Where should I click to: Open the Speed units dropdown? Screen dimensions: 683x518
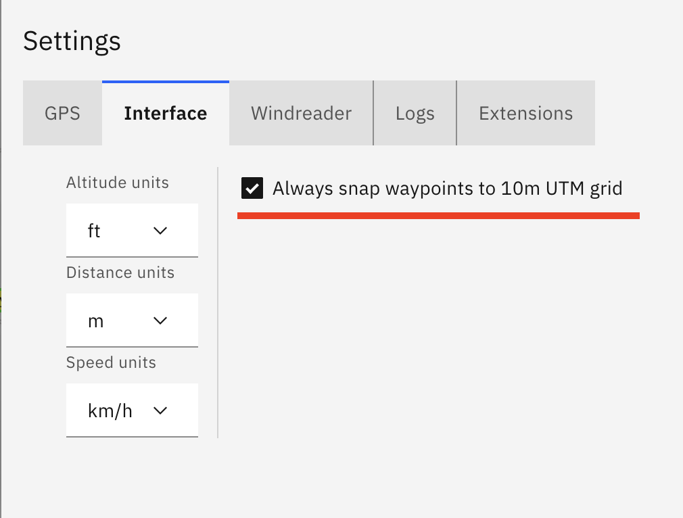[x=132, y=410]
